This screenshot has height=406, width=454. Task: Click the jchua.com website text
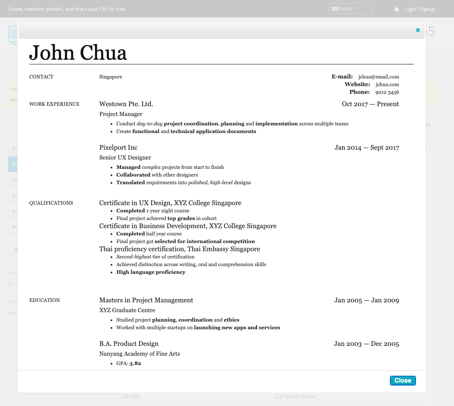387,84
